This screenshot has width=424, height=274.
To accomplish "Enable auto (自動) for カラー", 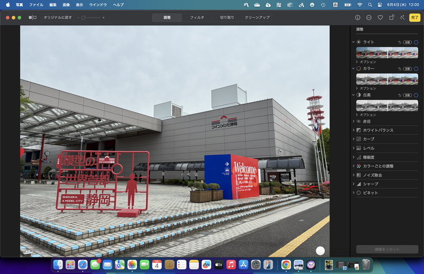I will (x=408, y=69).
